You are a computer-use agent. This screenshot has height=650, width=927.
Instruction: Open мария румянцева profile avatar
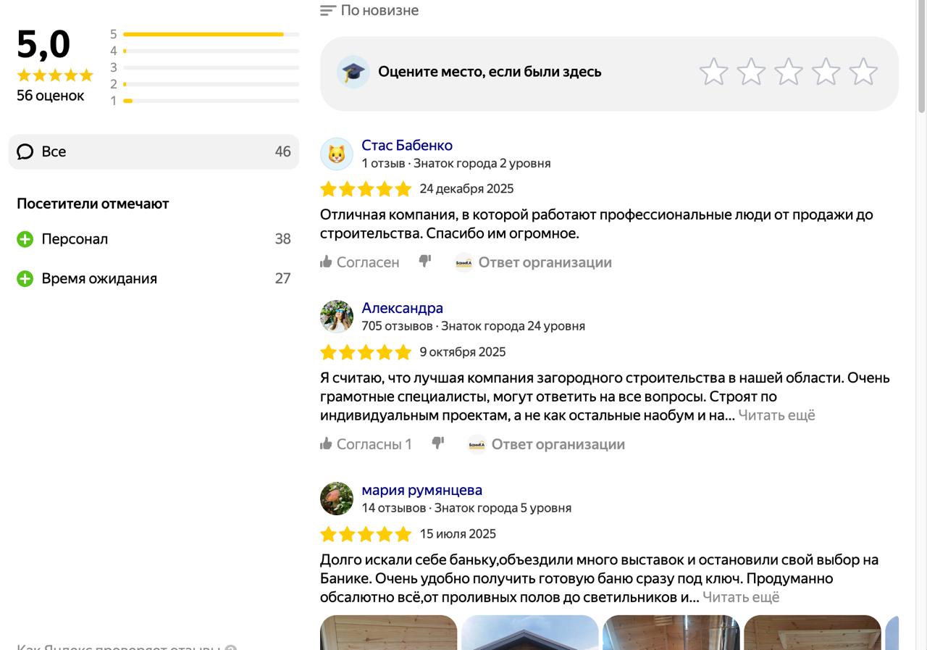[x=337, y=499]
